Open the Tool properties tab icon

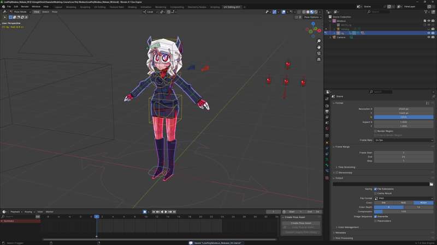pos(327,99)
